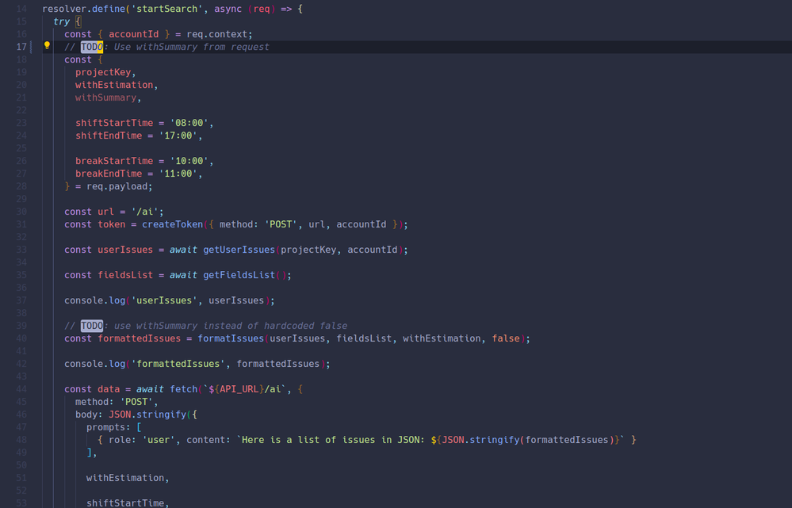Select the projectKey identifier in the destructuring block
Viewport: 792px width, 508px height.
pos(102,72)
